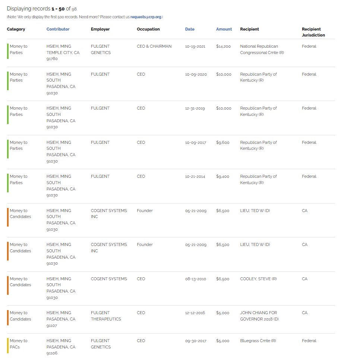Click the Money to PACs category label
344x360 pixels.
pos(19,344)
